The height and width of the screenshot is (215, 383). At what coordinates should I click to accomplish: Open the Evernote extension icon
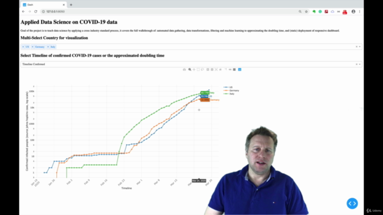314,11
